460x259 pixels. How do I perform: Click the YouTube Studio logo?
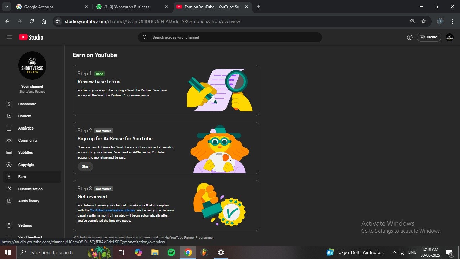tap(31, 37)
